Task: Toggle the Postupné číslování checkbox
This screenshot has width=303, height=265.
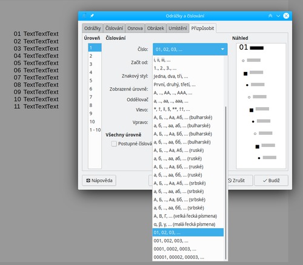Action: click(x=114, y=143)
